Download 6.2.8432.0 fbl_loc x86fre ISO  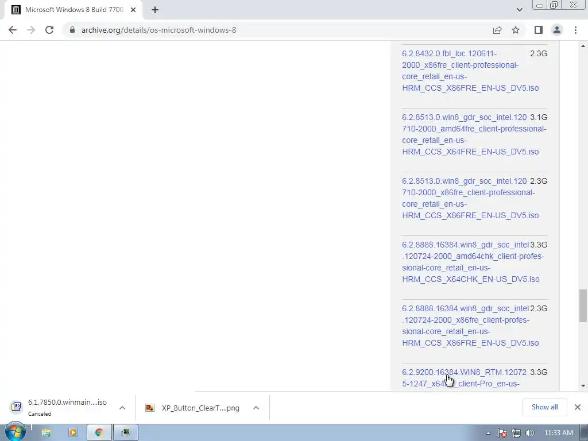470,71
